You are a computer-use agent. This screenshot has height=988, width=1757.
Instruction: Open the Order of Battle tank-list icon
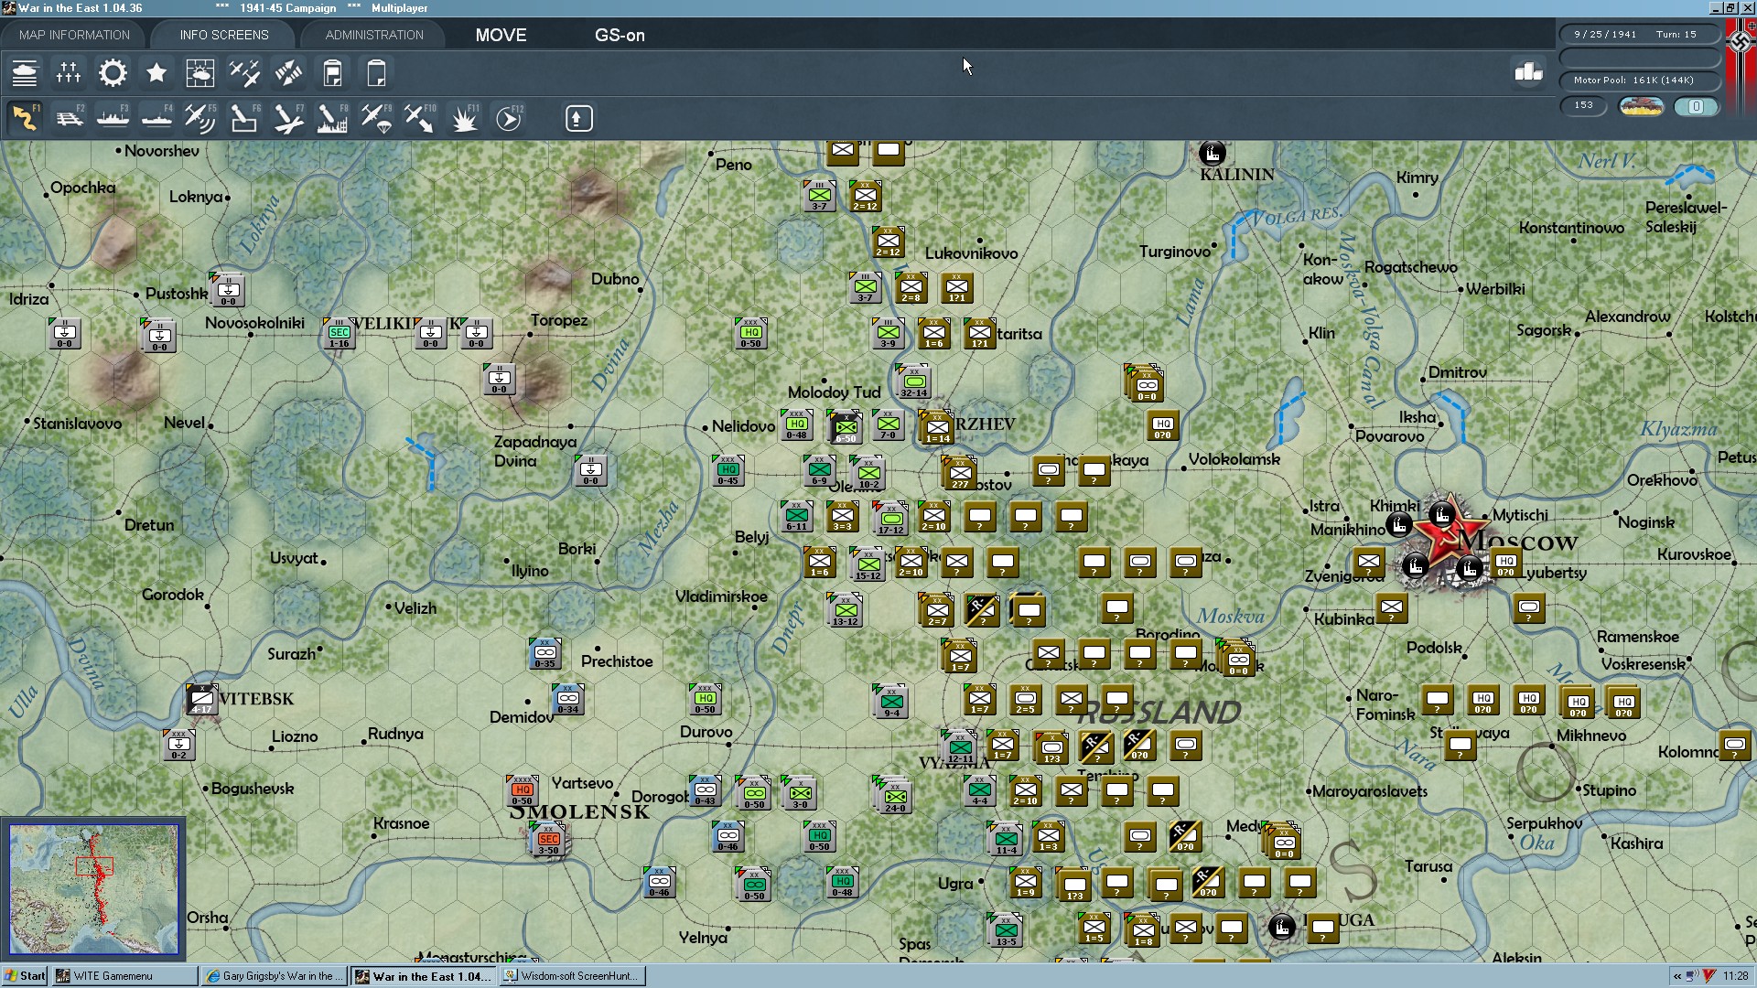(25, 72)
